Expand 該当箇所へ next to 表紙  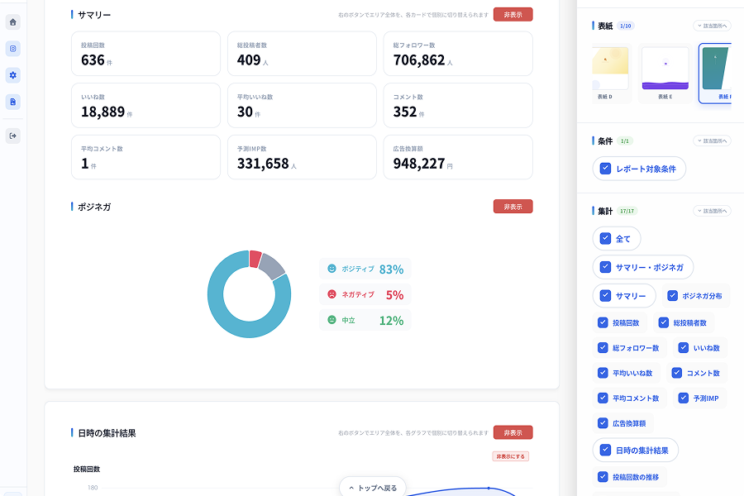click(712, 26)
